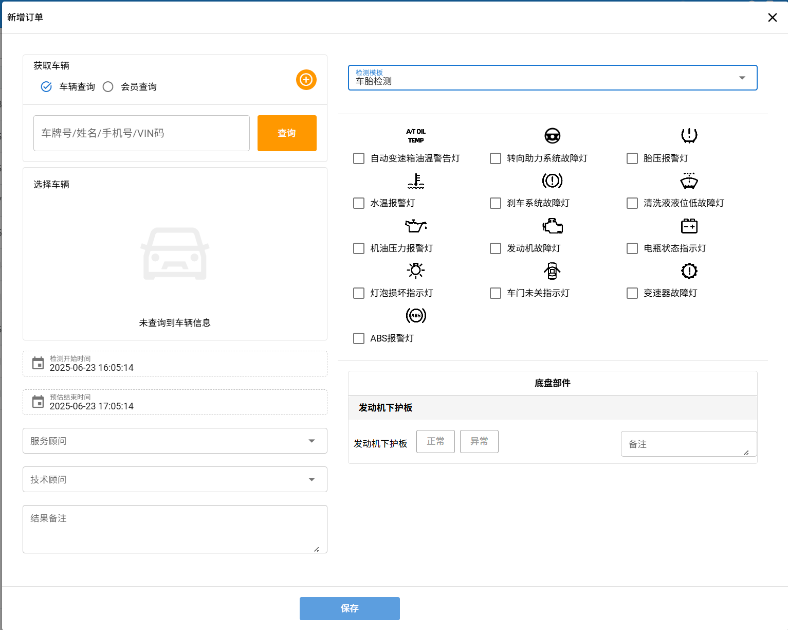Image resolution: width=788 pixels, height=630 pixels.
Task: Click the battery status icon
Action: coord(689,226)
